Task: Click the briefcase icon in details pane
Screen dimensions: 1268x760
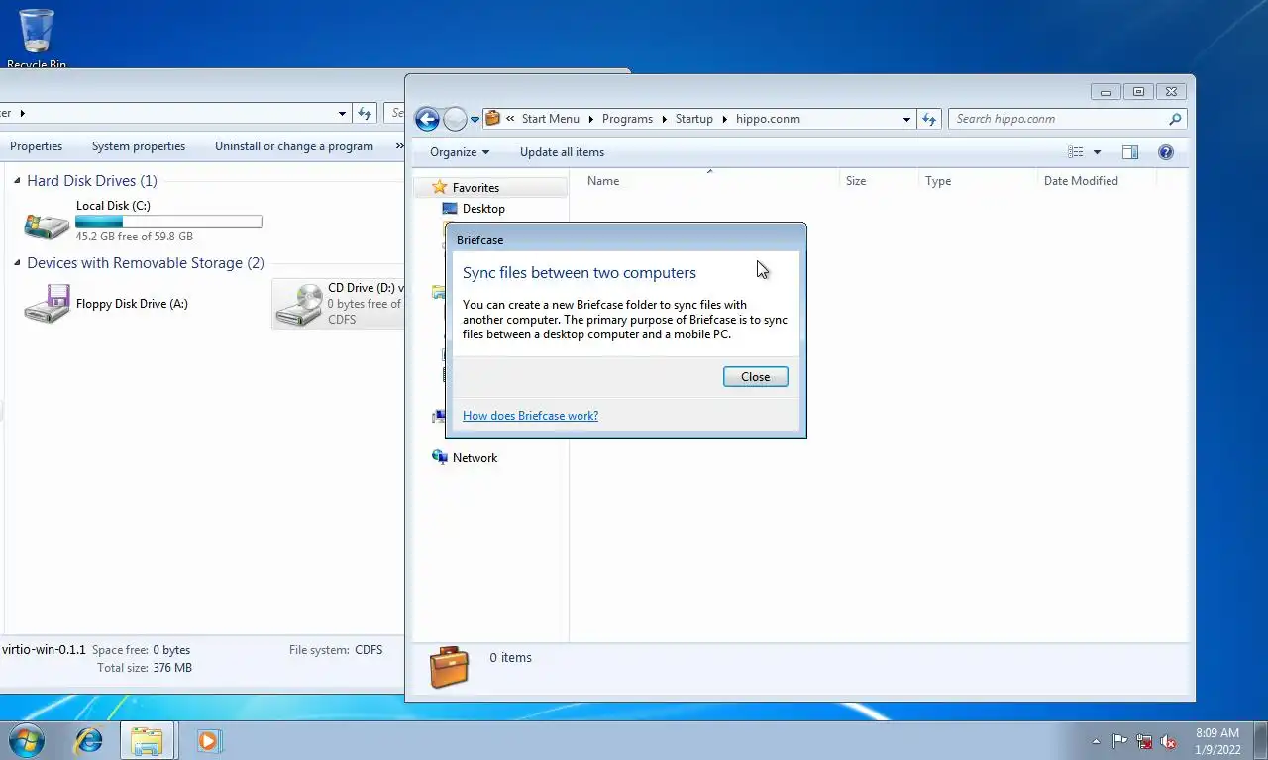Action: pos(449,667)
